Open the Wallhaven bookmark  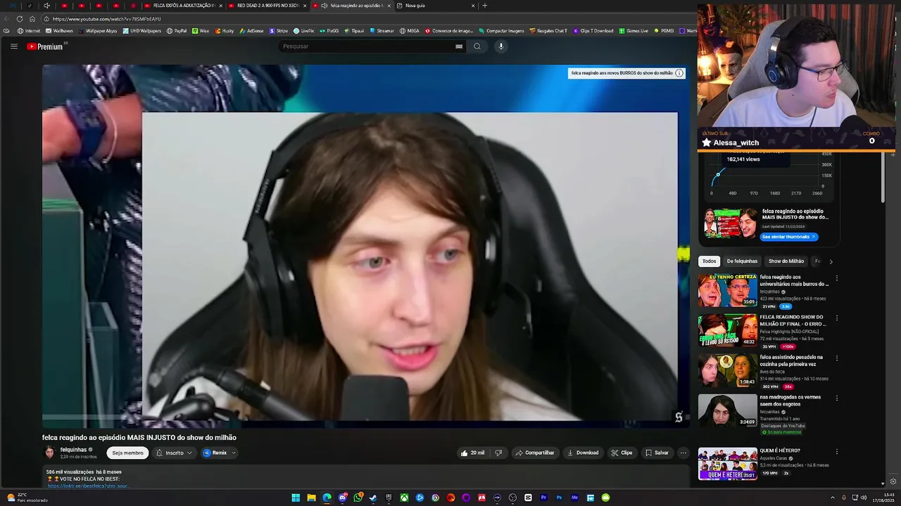click(59, 31)
